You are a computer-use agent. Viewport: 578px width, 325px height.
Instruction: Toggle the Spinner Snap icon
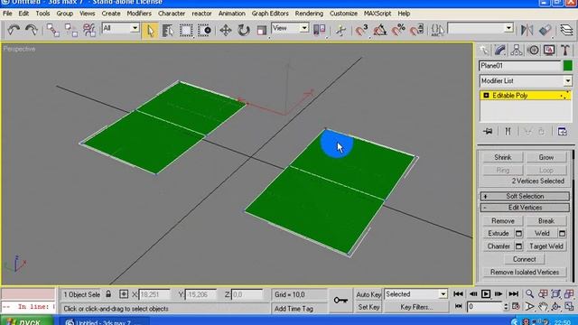[416, 30]
